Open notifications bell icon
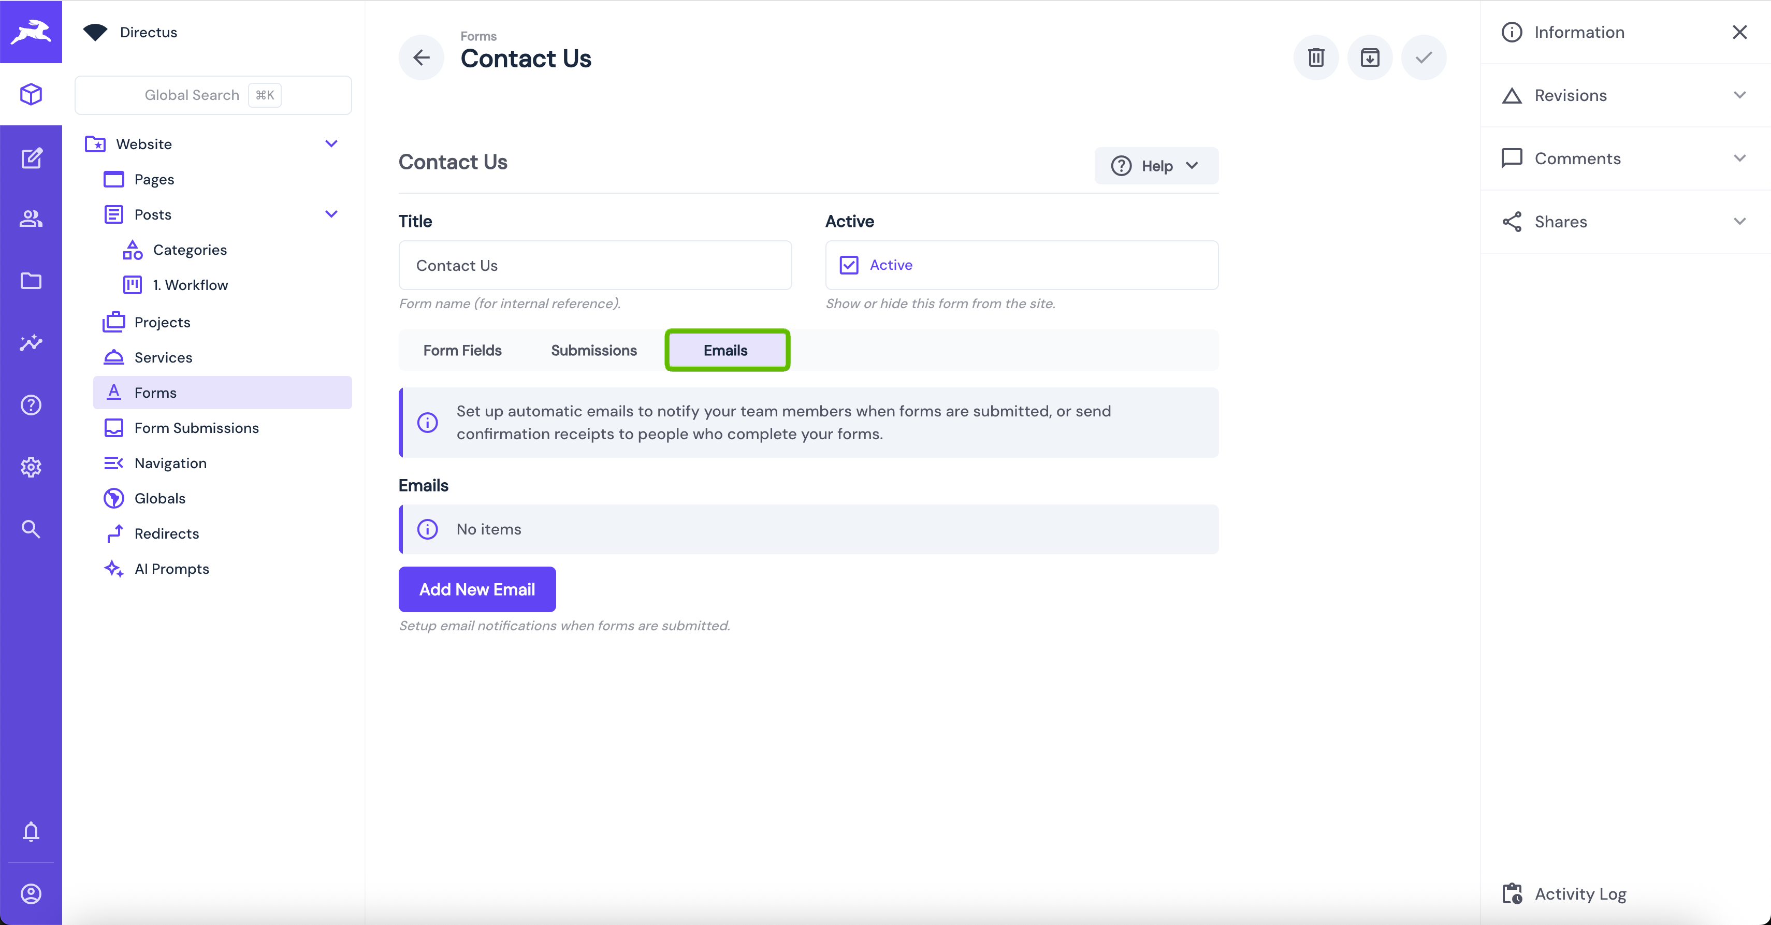The height and width of the screenshot is (925, 1771). 31,831
